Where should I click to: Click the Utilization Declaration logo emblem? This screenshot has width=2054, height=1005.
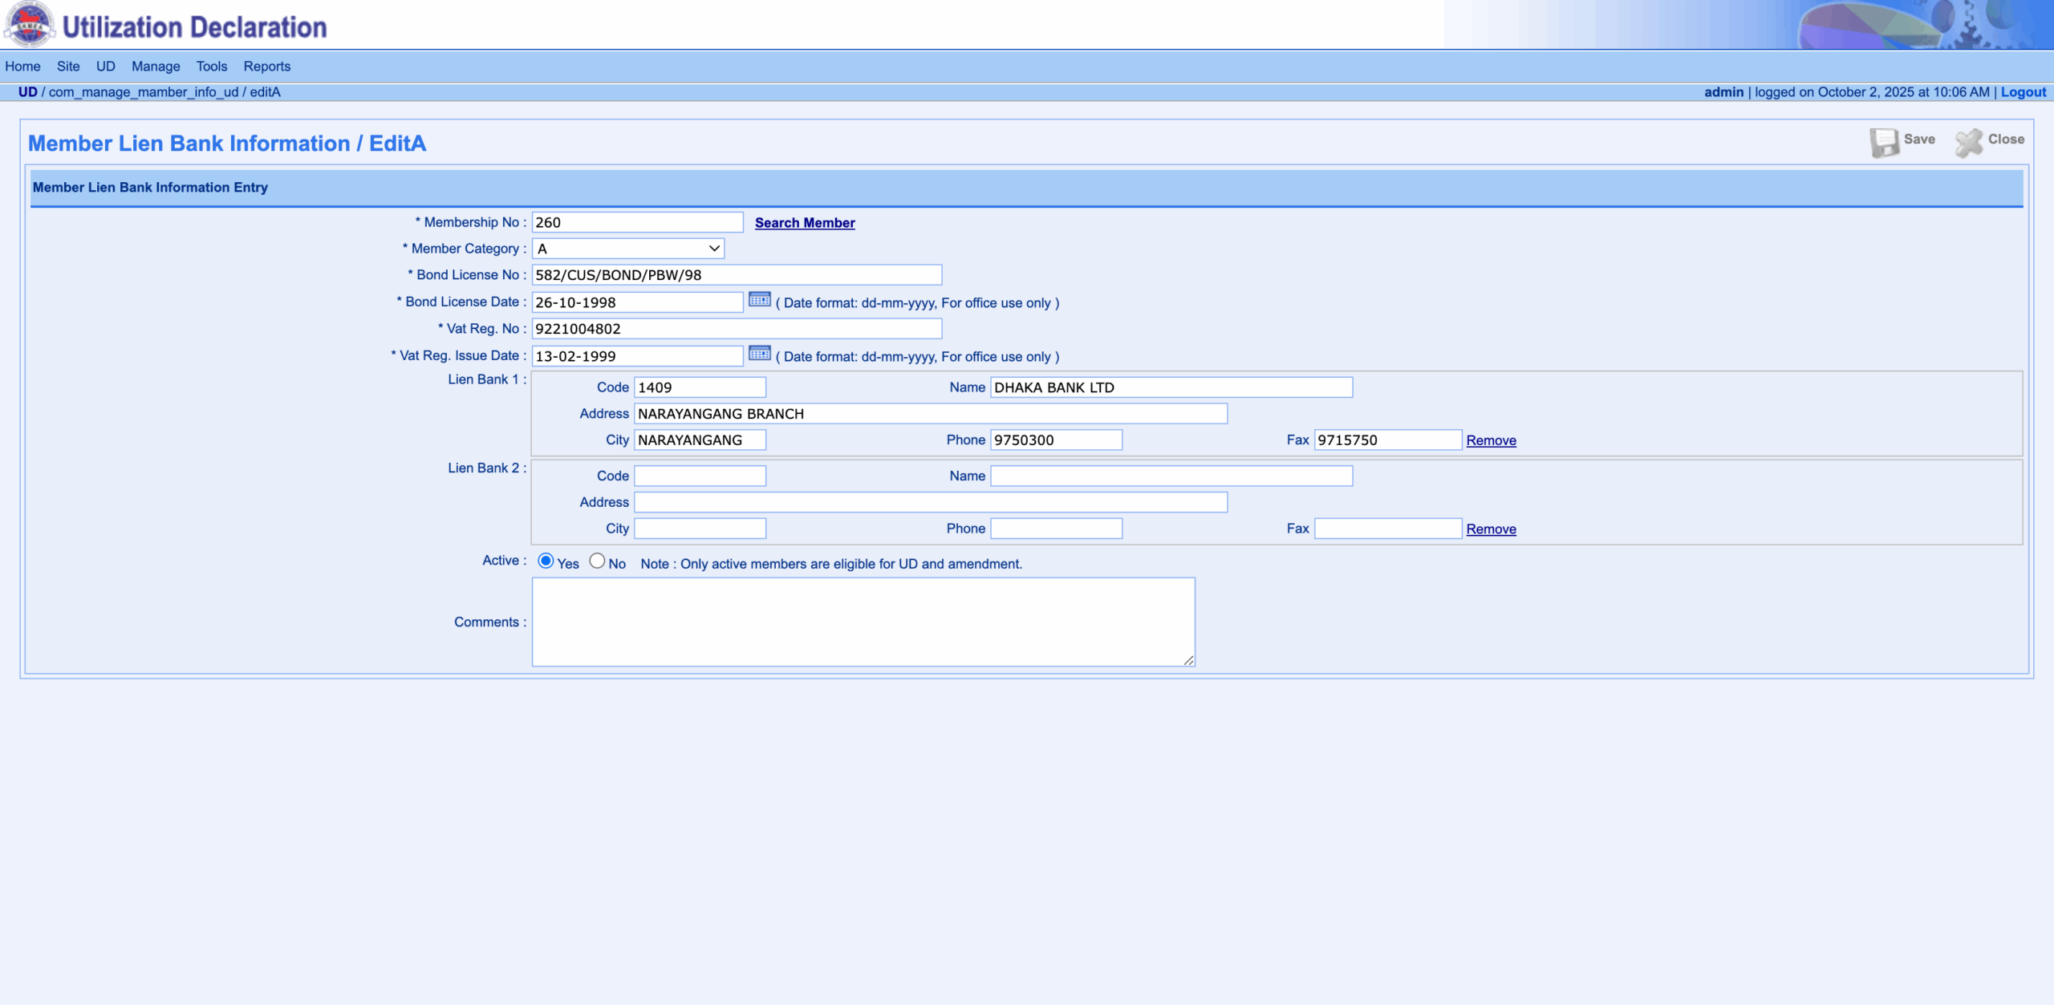(30, 24)
